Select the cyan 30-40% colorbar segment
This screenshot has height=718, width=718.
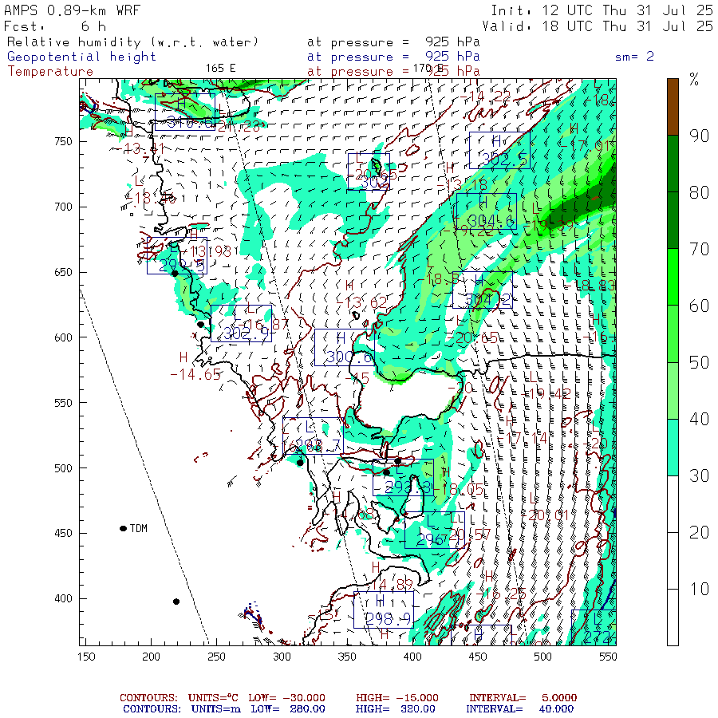(x=673, y=447)
